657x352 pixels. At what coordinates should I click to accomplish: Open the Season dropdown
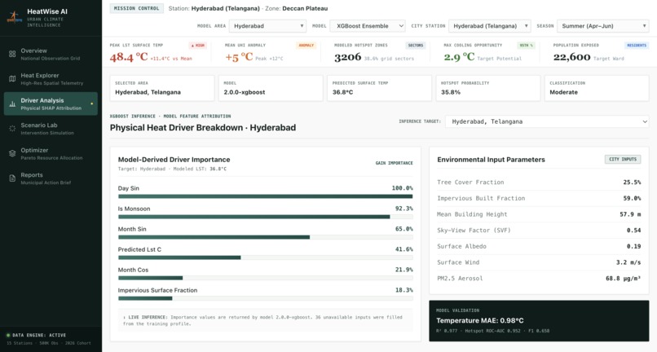point(603,26)
